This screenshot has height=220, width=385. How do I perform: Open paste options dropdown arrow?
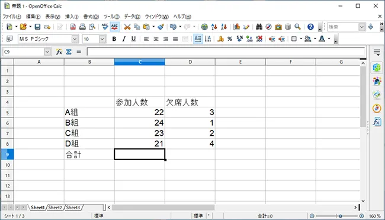tap(153, 27)
